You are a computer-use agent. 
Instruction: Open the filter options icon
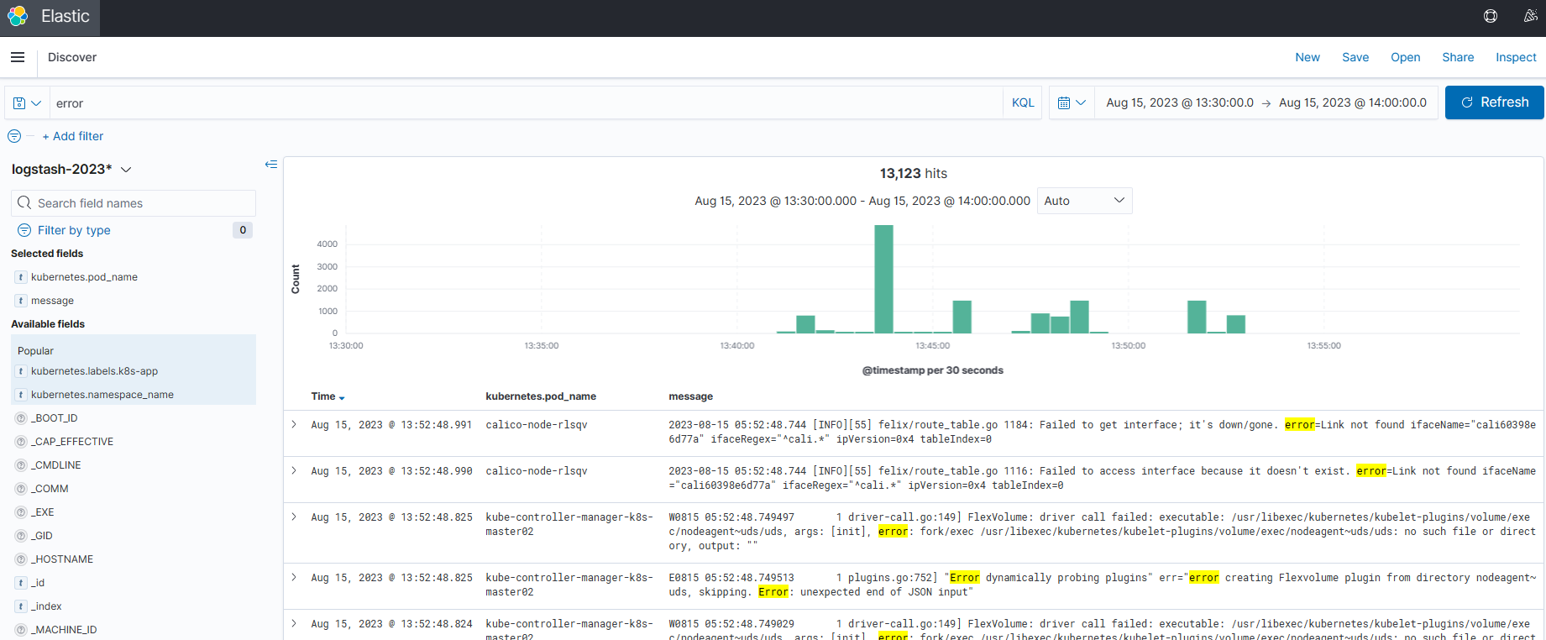[14, 136]
